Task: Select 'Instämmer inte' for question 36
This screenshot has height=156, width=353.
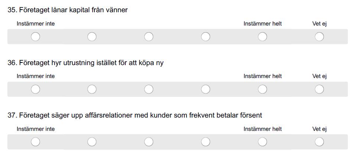Action: pos(36,89)
